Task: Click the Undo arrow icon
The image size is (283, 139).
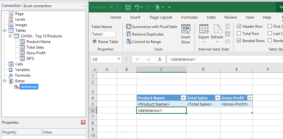Action: [137, 7]
